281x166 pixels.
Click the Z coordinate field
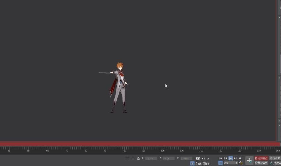click(186, 158)
